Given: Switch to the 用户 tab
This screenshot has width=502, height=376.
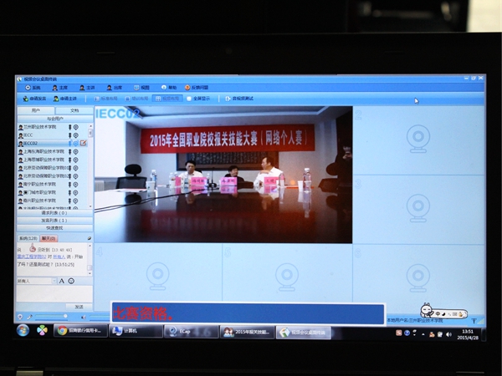Looking at the screenshot, I should pyautogui.click(x=36, y=110).
